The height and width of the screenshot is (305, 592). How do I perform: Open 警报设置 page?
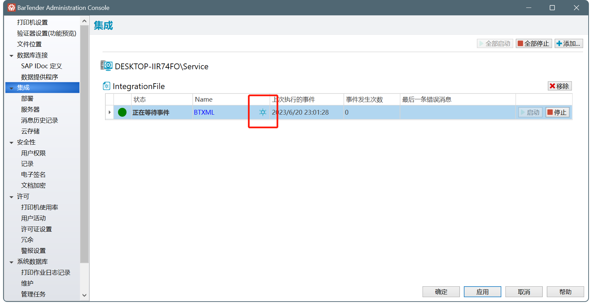tap(33, 250)
